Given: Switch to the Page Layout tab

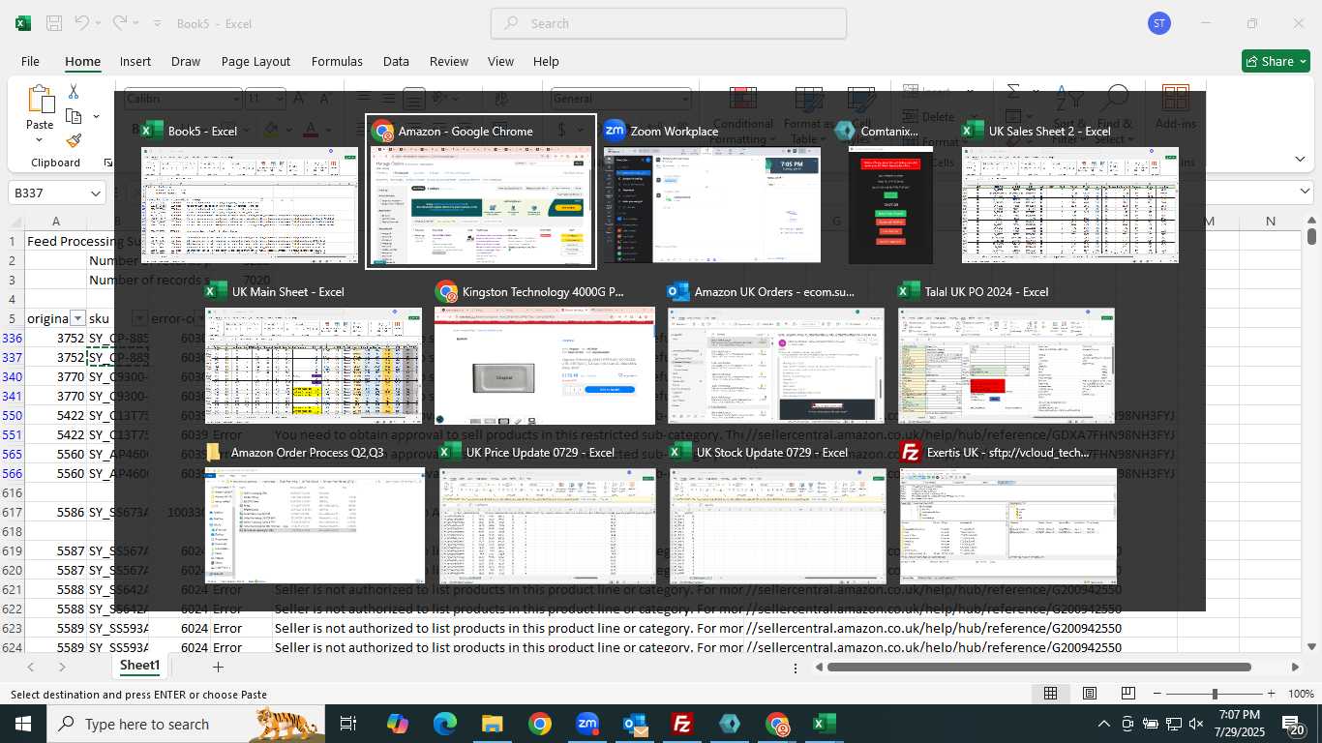Looking at the screenshot, I should click(x=255, y=61).
